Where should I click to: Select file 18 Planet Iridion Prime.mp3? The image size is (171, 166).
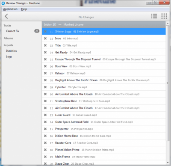(98, 150)
